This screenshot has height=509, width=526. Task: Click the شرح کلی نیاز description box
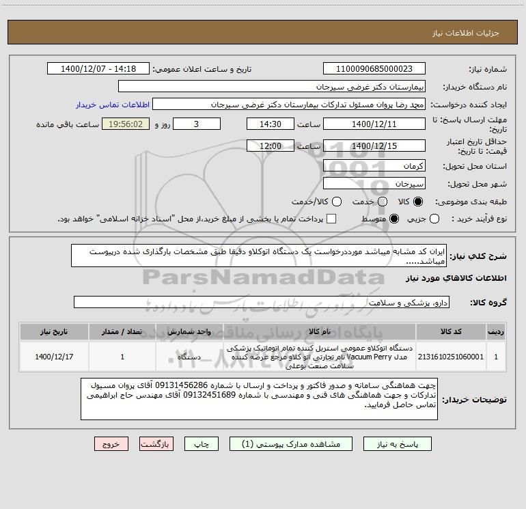[x=259, y=256]
